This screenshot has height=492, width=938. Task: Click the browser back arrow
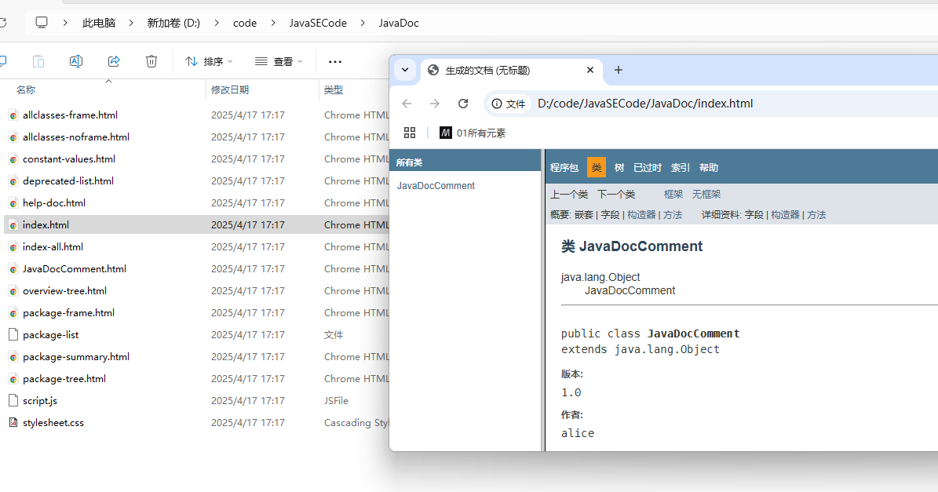point(407,104)
